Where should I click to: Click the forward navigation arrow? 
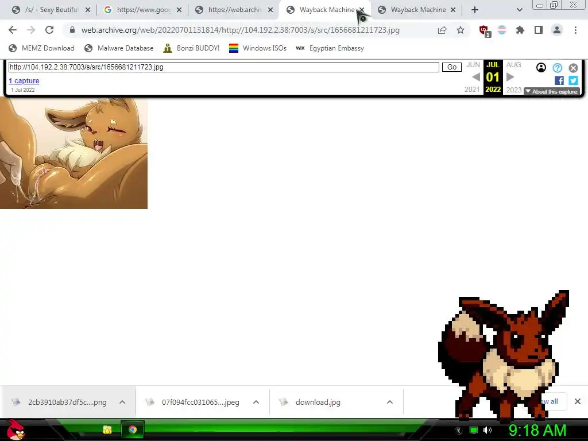pyautogui.click(x=31, y=30)
